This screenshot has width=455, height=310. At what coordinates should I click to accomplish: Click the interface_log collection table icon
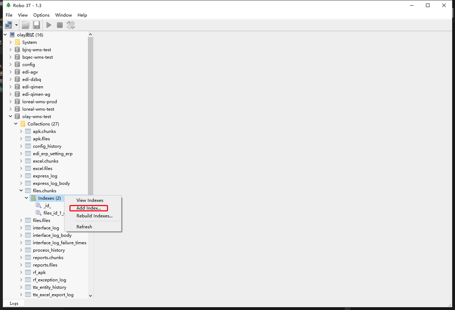28,228
